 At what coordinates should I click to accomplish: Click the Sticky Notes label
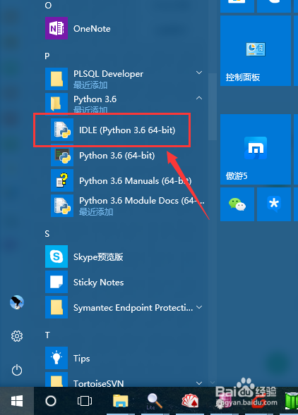98,282
